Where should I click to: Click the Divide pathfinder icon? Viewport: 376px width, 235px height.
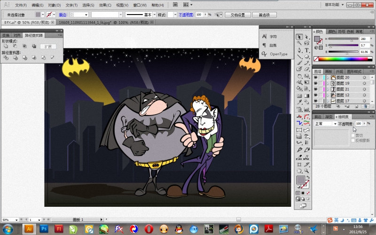click(x=6, y=57)
